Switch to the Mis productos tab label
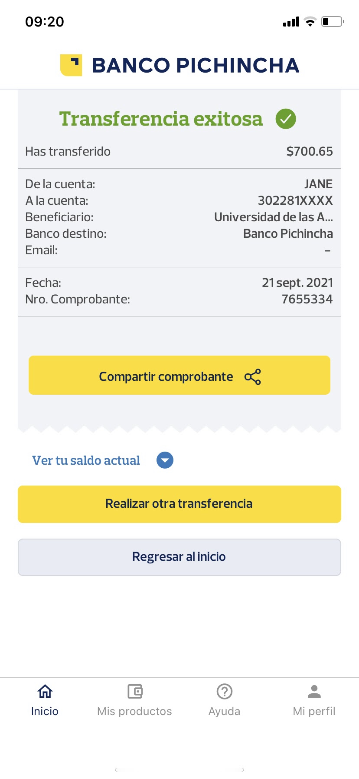359x779 pixels. point(134,711)
